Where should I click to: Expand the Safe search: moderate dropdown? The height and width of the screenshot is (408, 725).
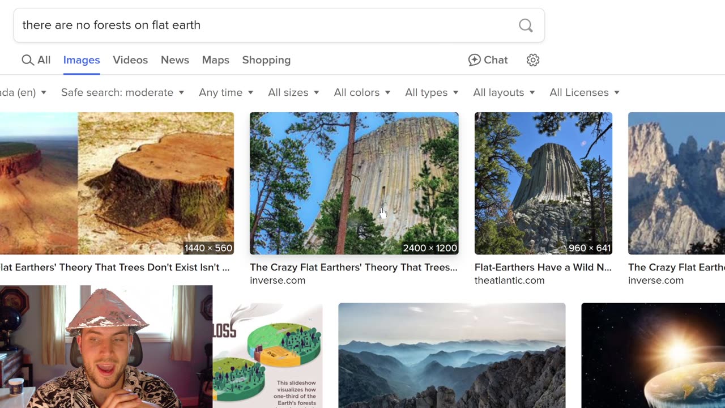point(122,92)
